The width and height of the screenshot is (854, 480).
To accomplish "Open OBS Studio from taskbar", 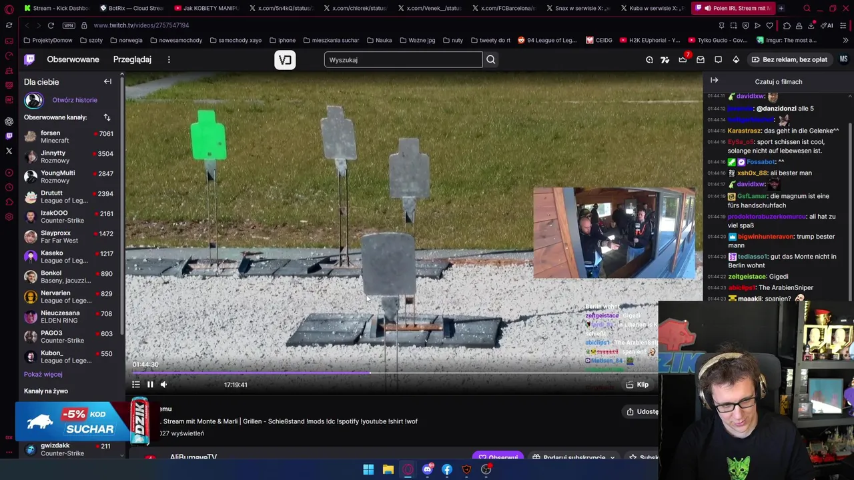I will (486, 469).
